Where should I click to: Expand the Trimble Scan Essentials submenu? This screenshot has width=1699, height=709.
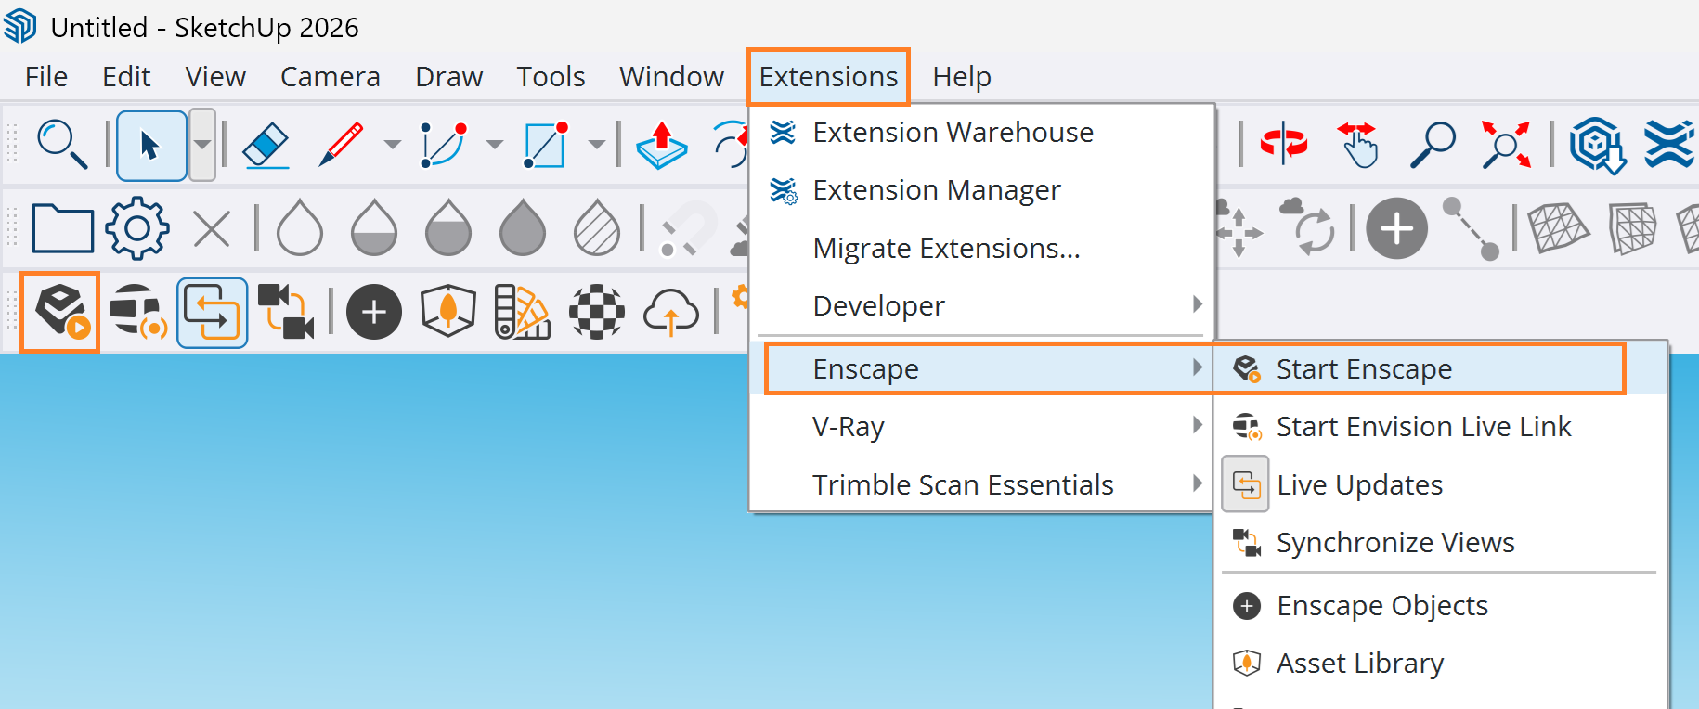pyautogui.click(x=982, y=485)
